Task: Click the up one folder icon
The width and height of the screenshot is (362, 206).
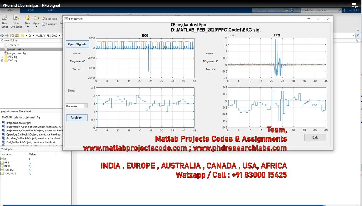Action: [x=12, y=35]
